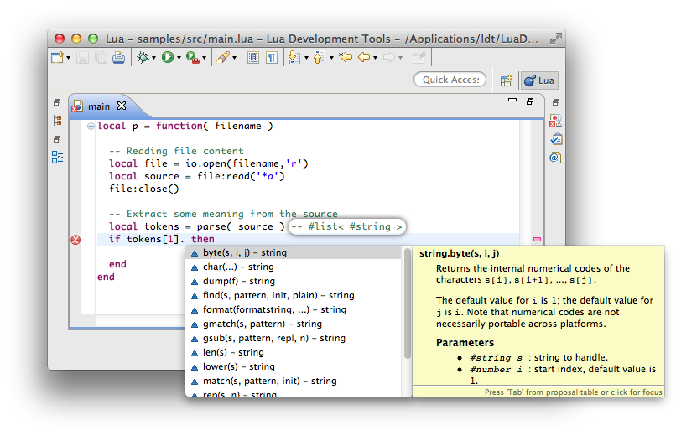Choose find(s, pattern, init, plain) proposal
676x436 pixels.
(294, 295)
